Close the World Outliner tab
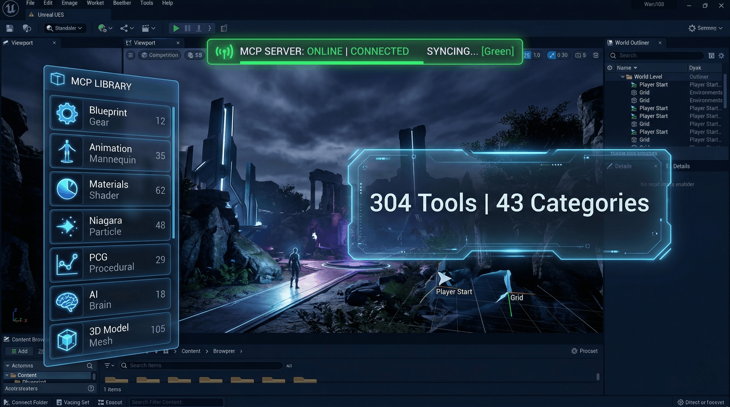Image resolution: width=730 pixels, height=407 pixels. tap(660, 43)
